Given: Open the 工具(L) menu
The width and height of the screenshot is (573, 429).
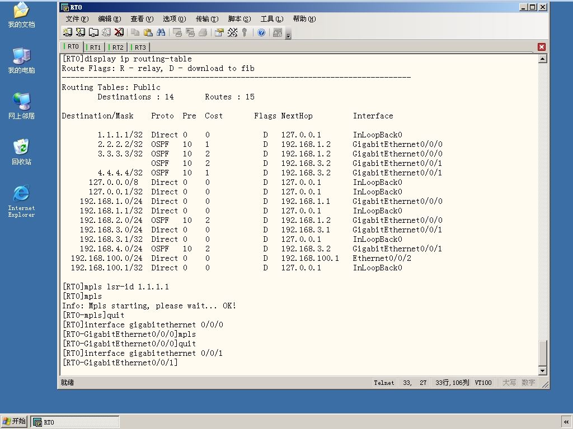Looking at the screenshot, I should coord(272,19).
